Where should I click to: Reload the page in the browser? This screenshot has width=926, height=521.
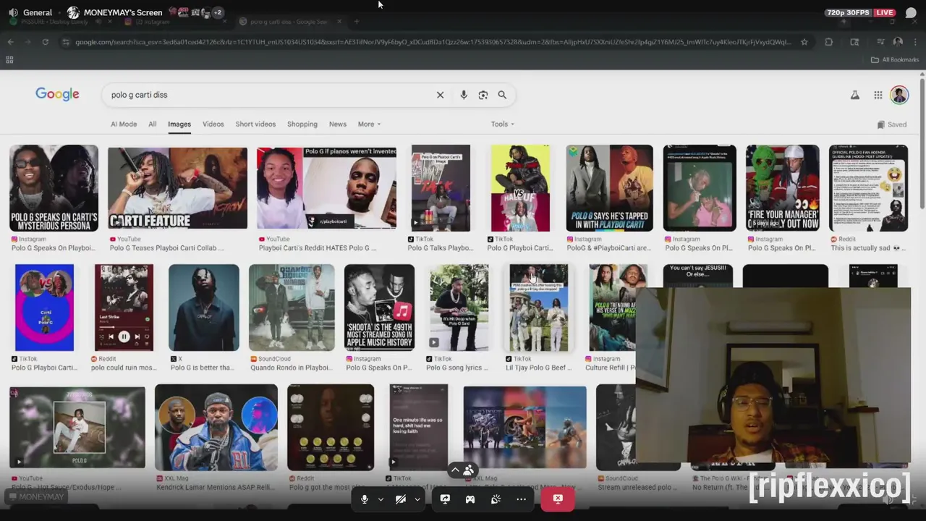coord(45,42)
